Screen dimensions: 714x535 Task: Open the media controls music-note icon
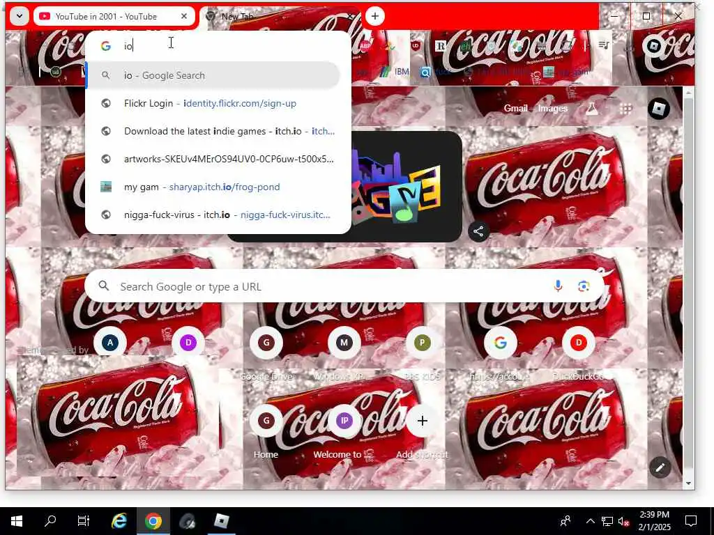(x=603, y=45)
